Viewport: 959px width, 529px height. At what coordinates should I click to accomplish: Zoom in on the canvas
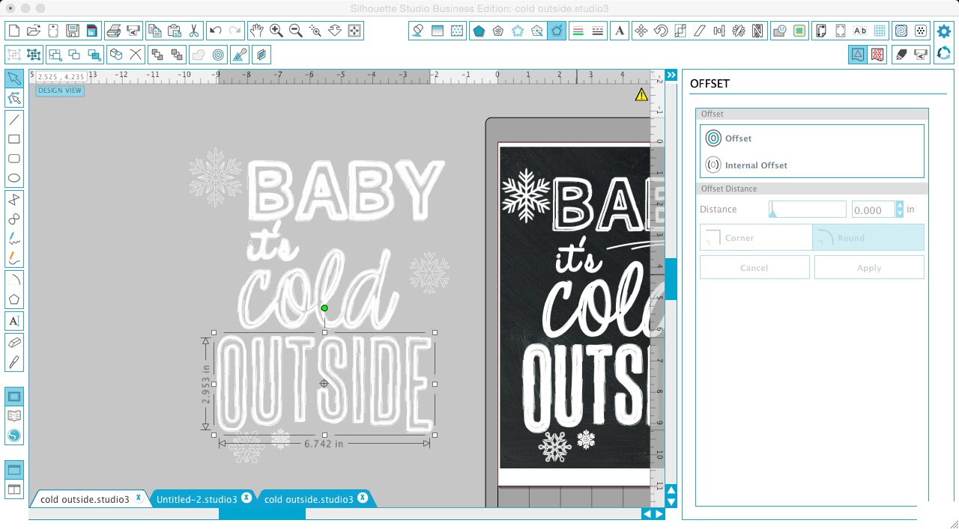pyautogui.click(x=276, y=31)
